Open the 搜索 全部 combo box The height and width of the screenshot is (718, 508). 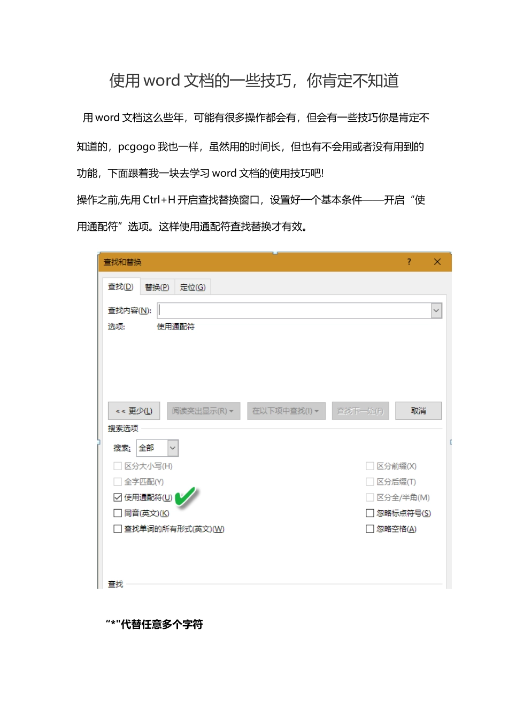pyautogui.click(x=158, y=448)
